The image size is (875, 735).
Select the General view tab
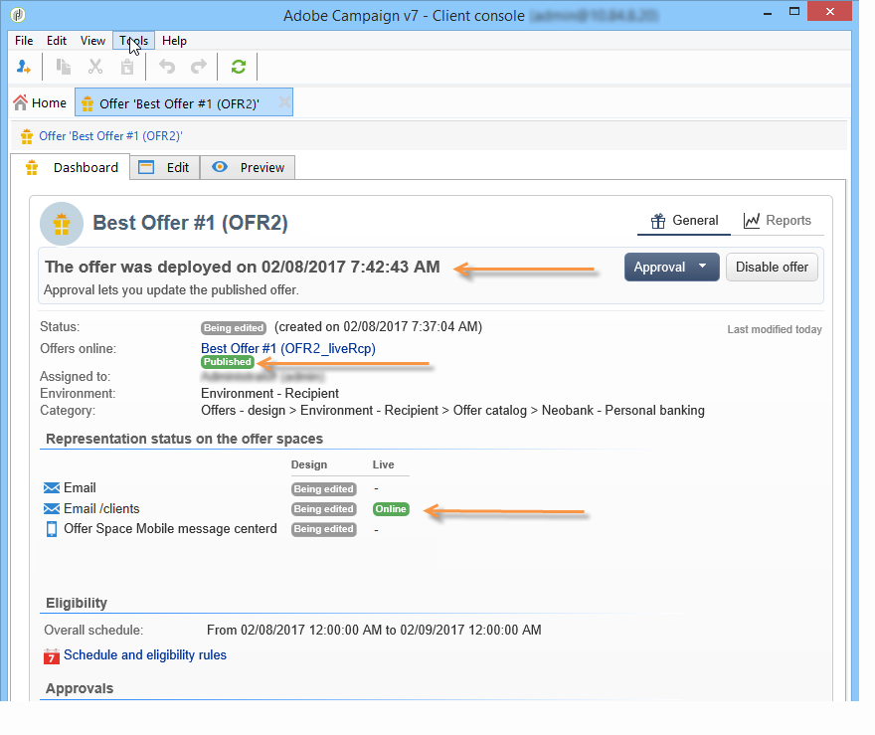pos(684,221)
